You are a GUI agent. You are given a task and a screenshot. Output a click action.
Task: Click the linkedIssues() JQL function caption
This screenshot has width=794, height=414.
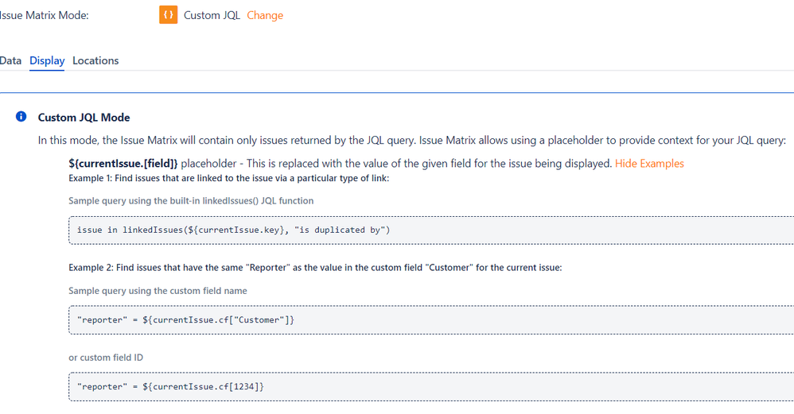click(191, 201)
